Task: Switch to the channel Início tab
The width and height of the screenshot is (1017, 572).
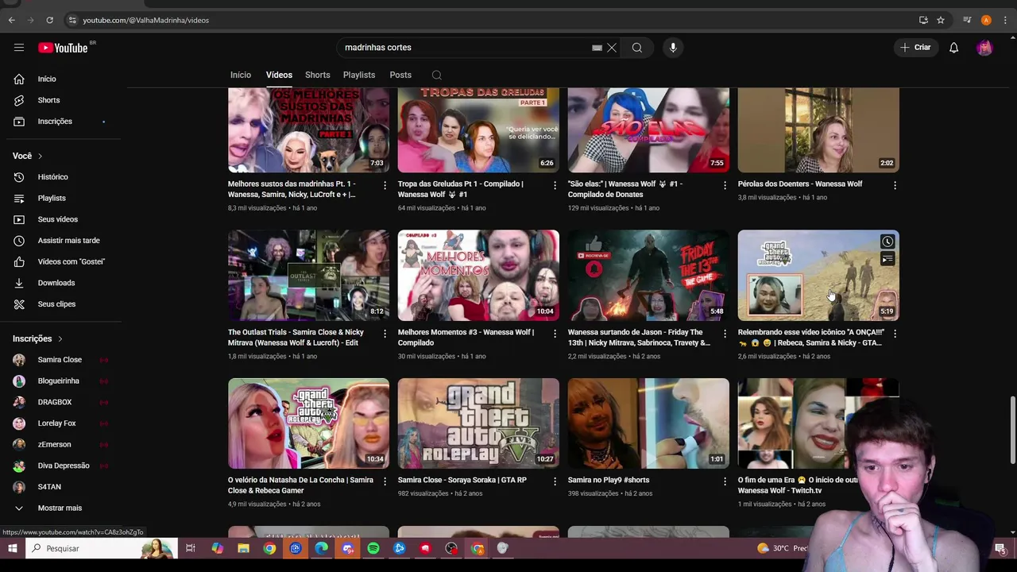Action: (x=241, y=75)
